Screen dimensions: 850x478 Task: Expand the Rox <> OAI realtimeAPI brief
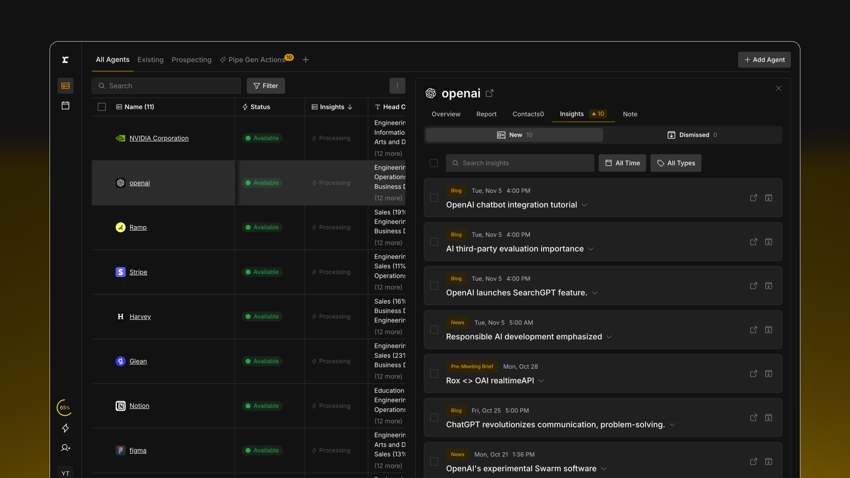pyautogui.click(x=541, y=381)
